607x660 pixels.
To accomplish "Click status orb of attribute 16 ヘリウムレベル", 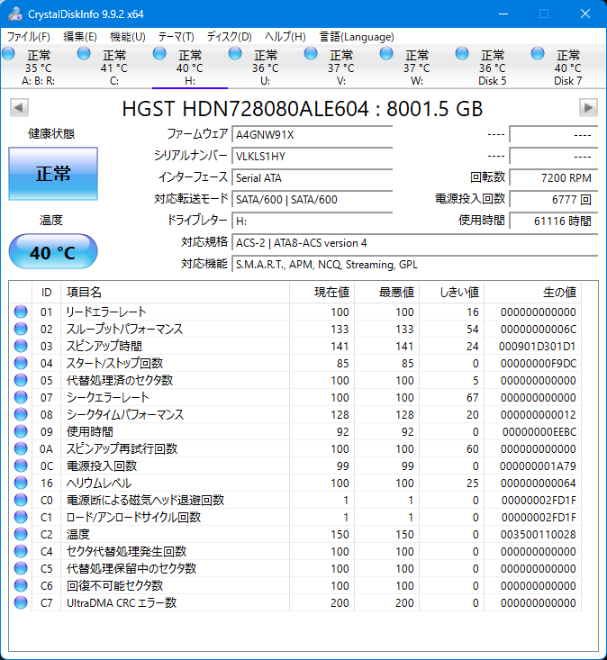I will pyautogui.click(x=21, y=483).
